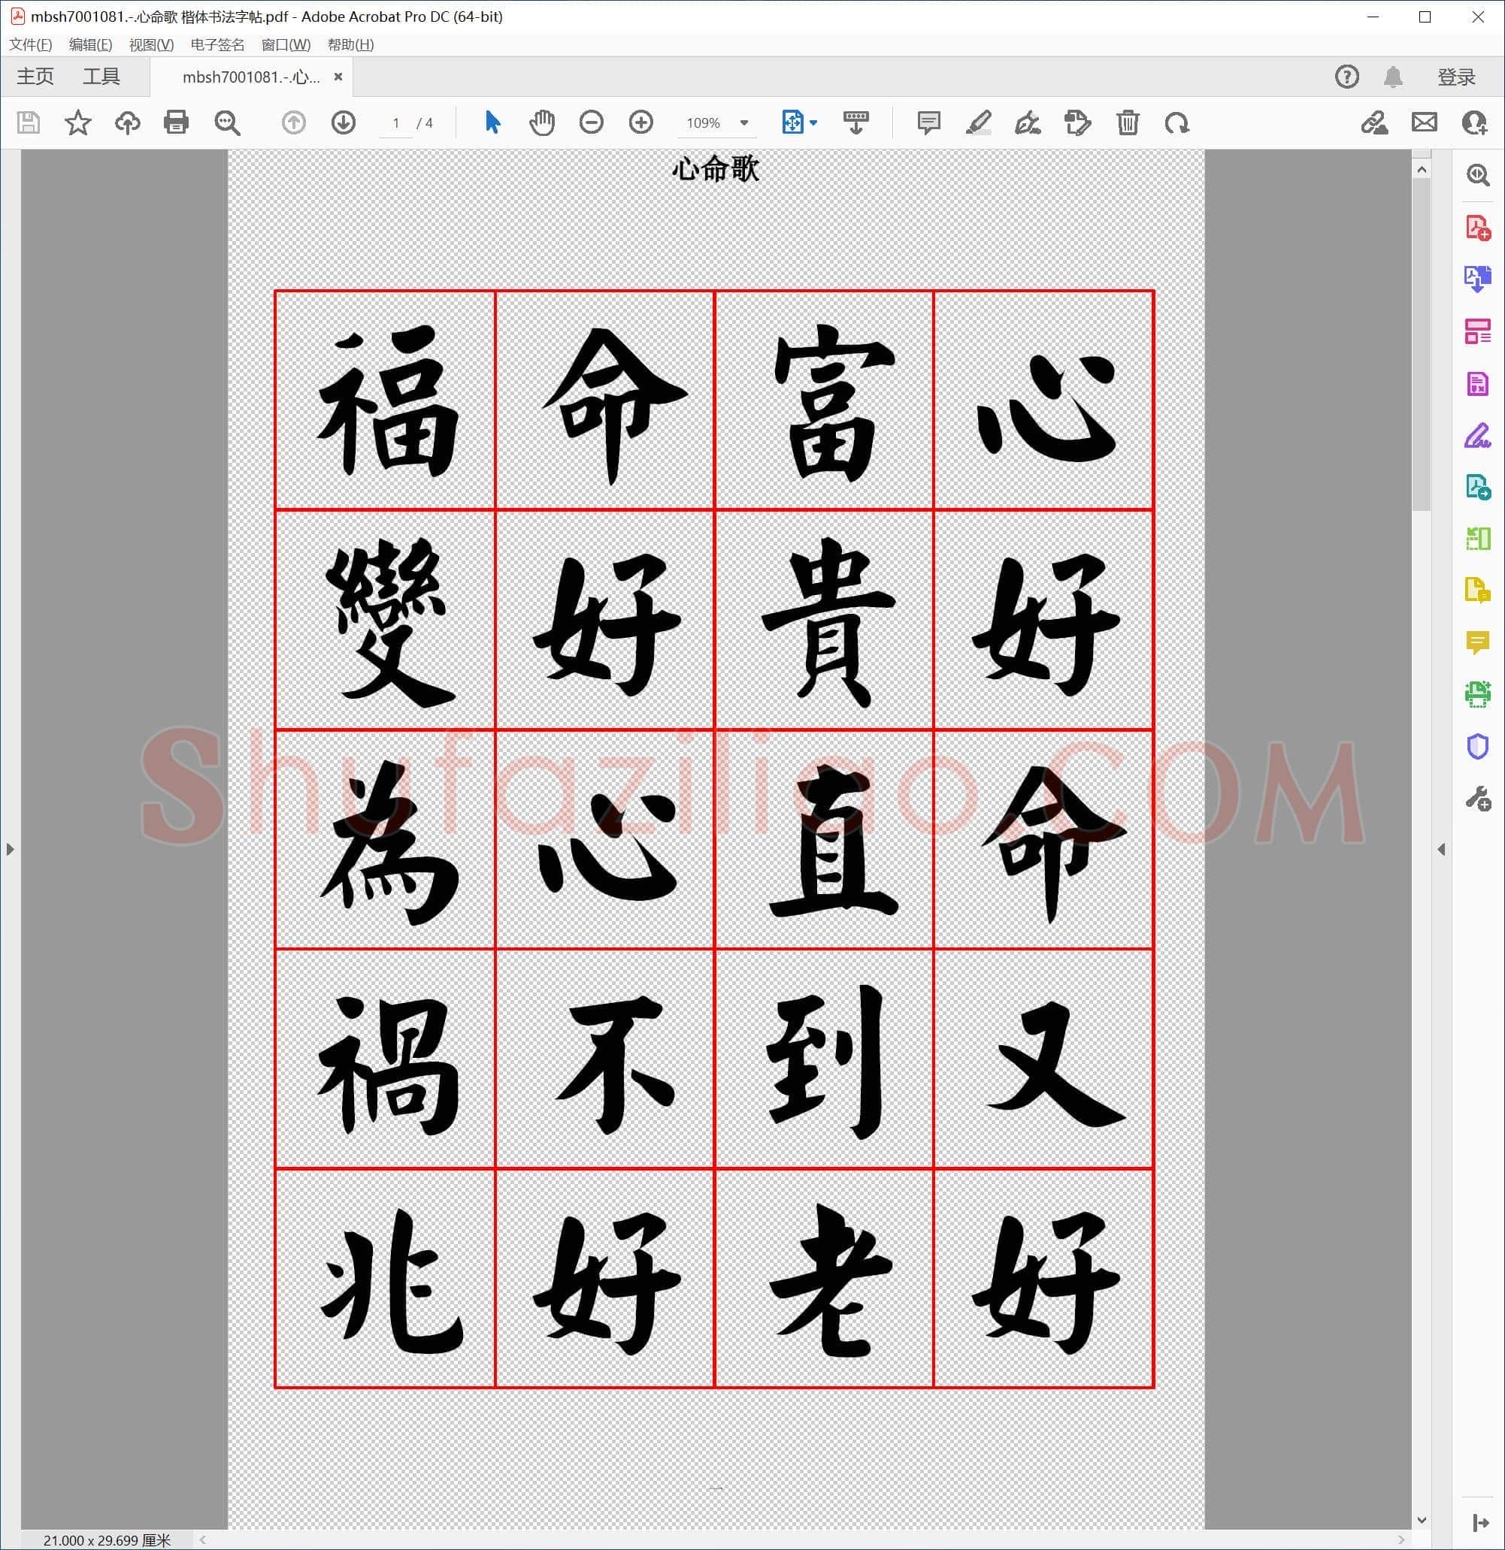Open the yellow Comment bubble tool in right panel
The height and width of the screenshot is (1550, 1505).
1477,643
